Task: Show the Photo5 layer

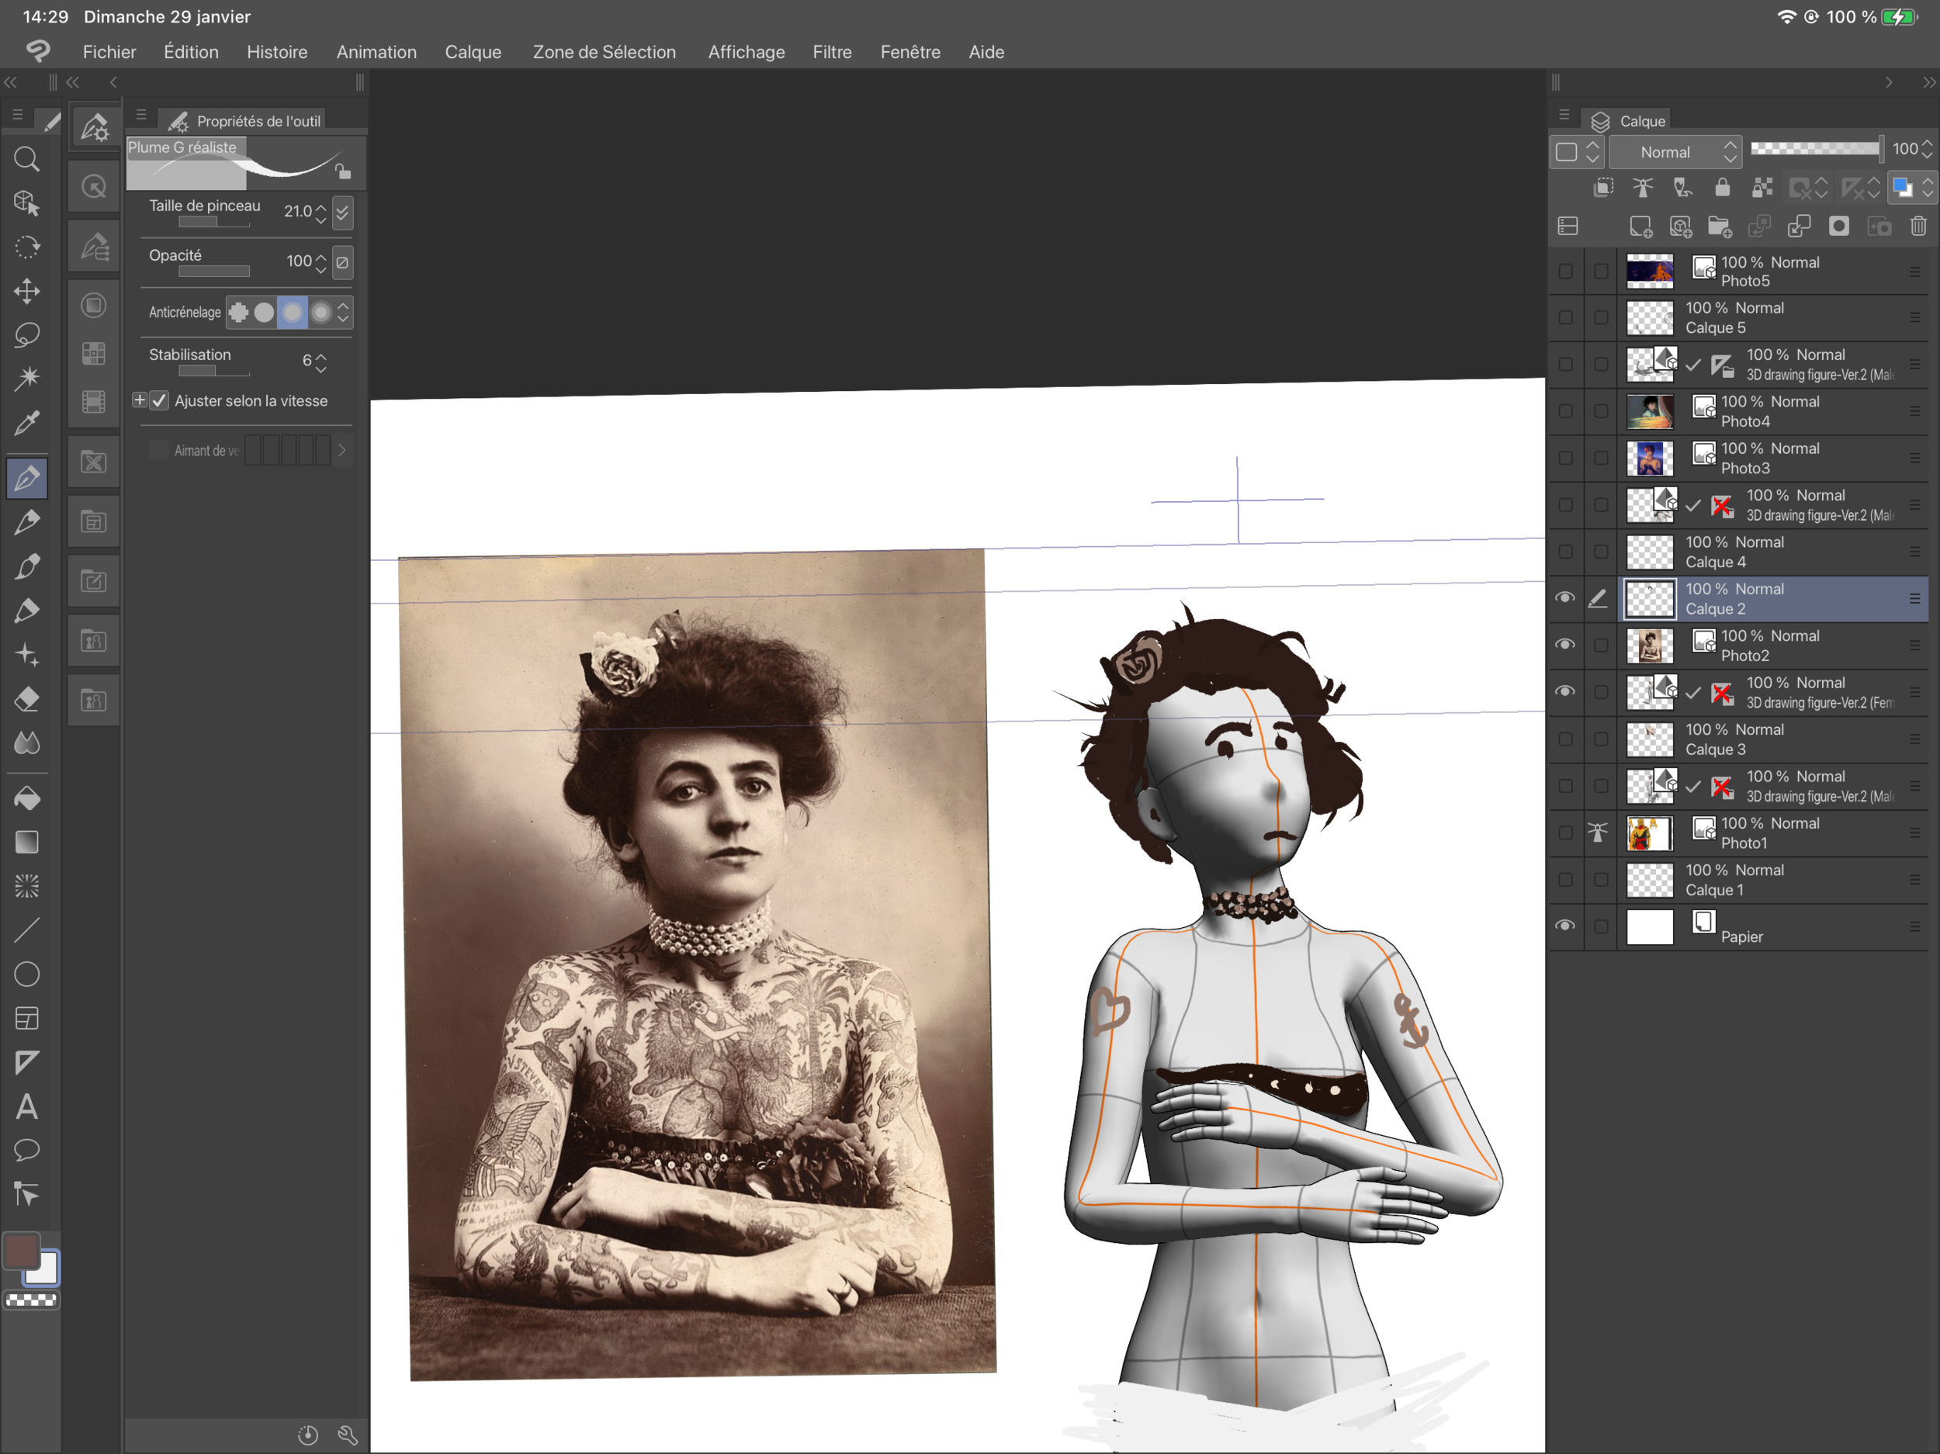Action: 1564,271
